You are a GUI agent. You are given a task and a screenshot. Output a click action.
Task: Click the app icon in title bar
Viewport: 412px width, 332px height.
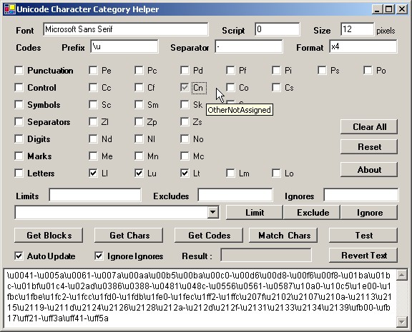(x=9, y=9)
